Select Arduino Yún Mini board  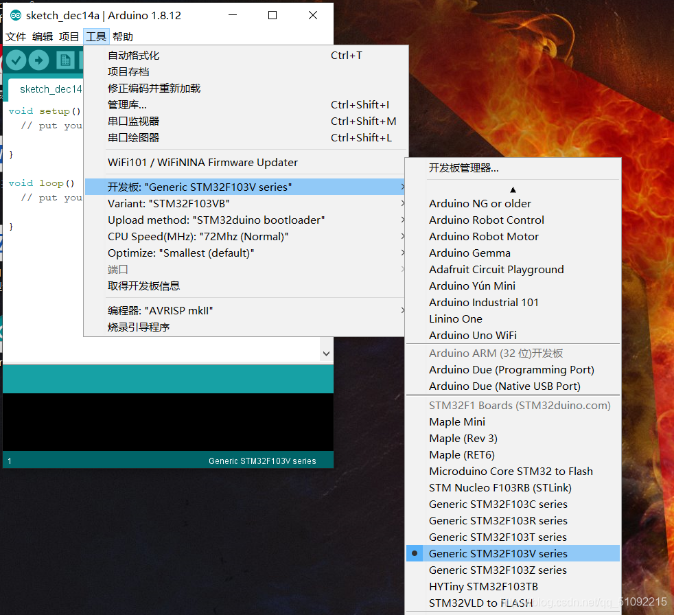[513, 286]
